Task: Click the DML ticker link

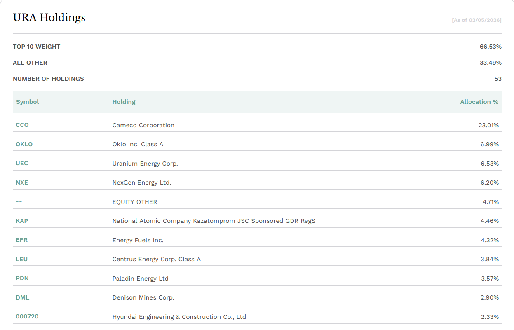Action: (23, 297)
